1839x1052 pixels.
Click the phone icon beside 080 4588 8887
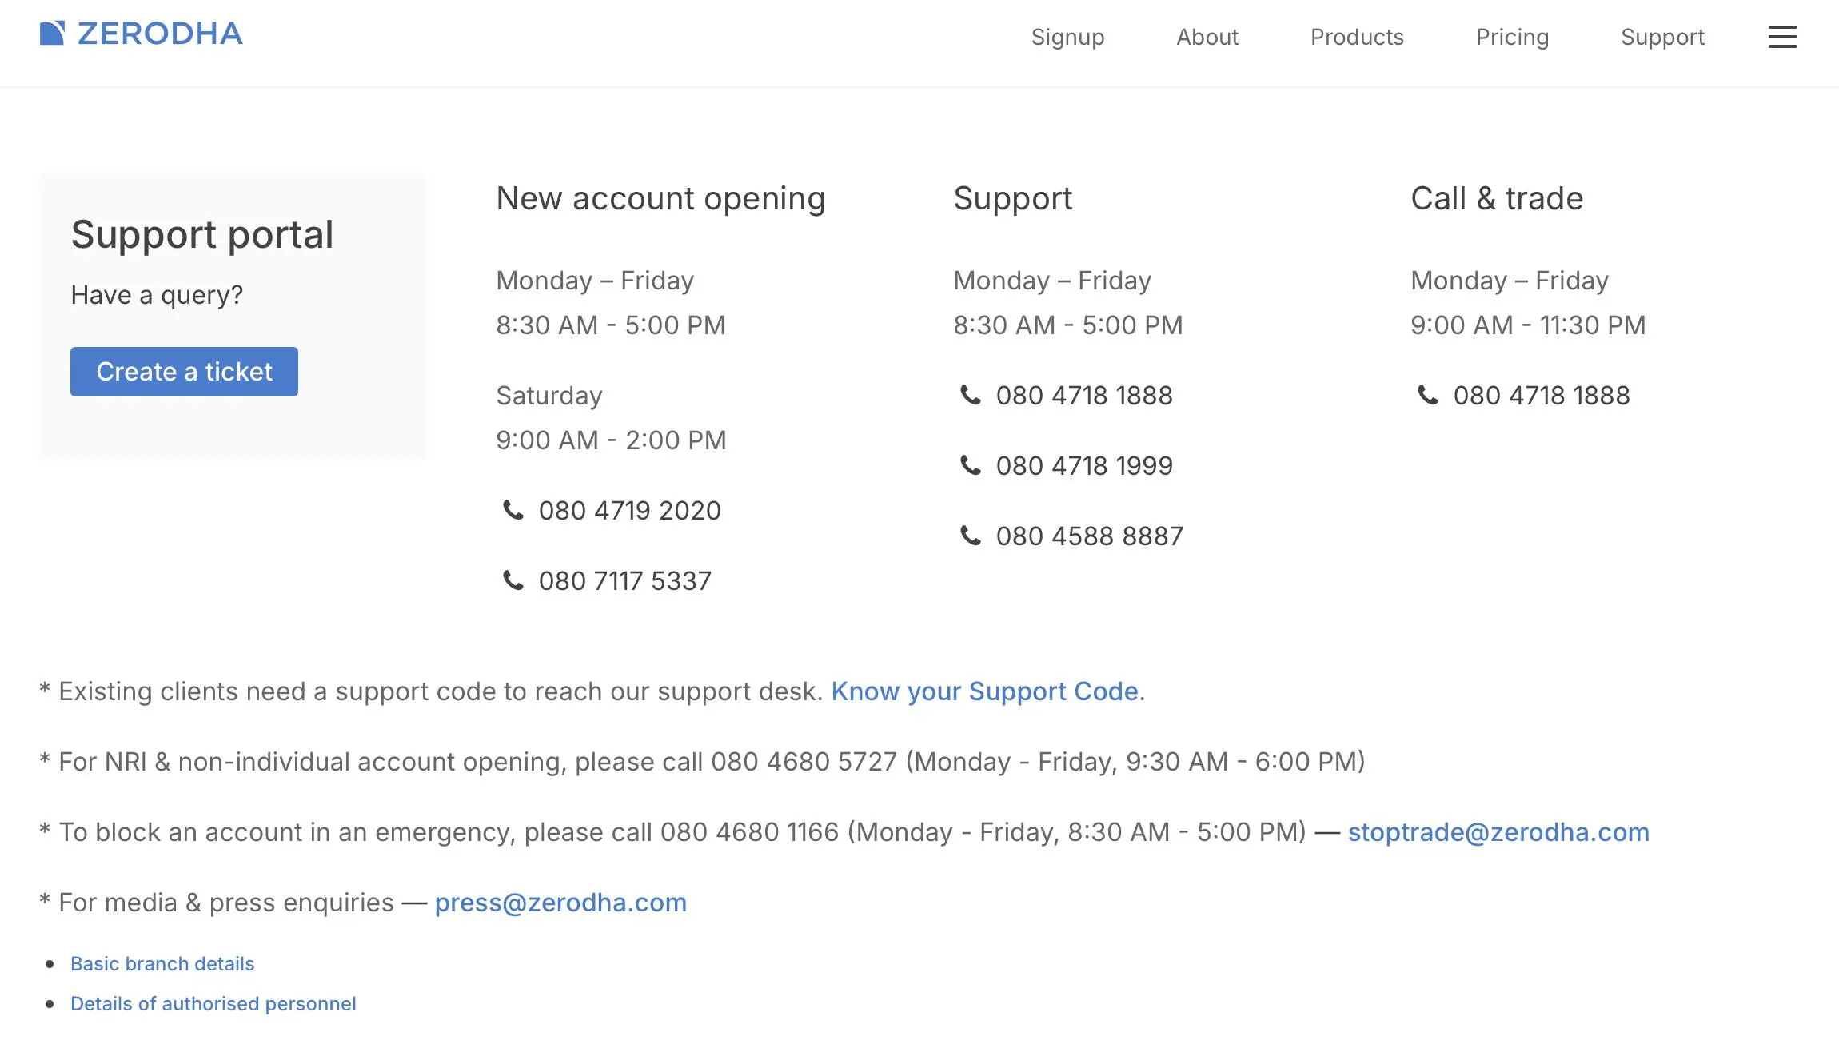coord(971,536)
